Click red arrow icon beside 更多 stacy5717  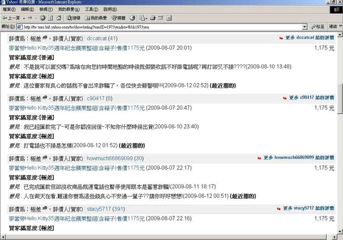279,209
